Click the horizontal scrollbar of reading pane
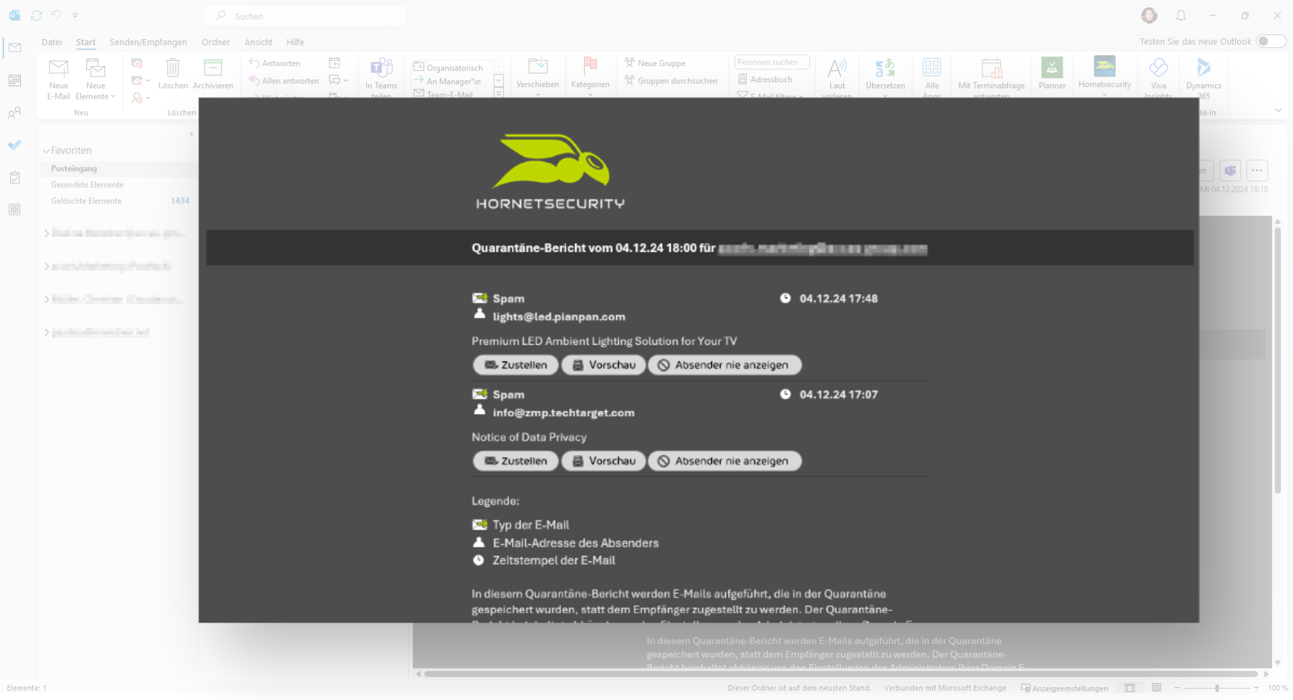Image resolution: width=1293 pixels, height=700 pixels. coord(840,674)
